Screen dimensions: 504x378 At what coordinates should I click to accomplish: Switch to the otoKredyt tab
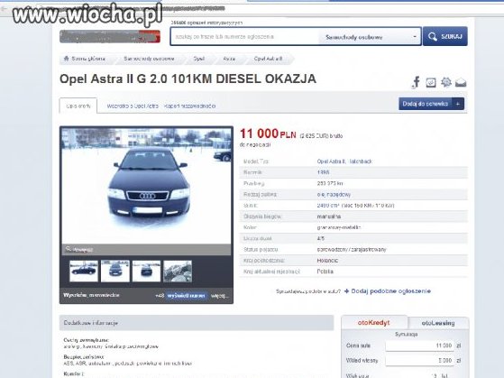[x=374, y=322]
